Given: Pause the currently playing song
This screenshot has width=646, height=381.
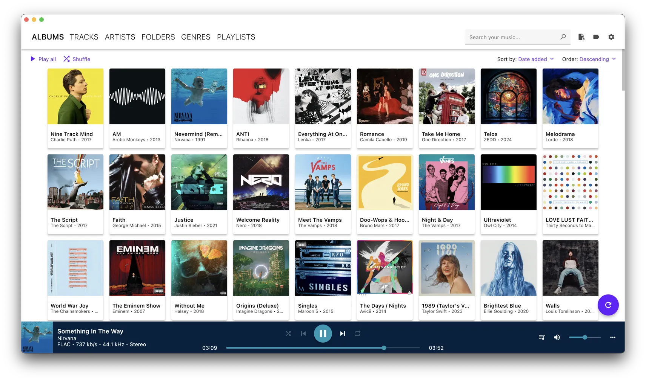Looking at the screenshot, I should (323, 334).
